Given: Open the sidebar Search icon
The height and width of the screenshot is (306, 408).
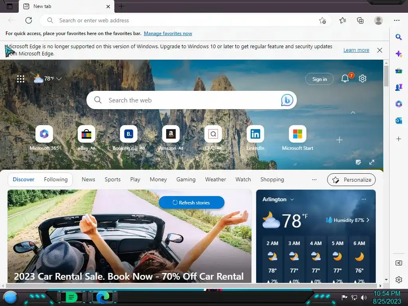Looking at the screenshot, I should pyautogui.click(x=398, y=37).
